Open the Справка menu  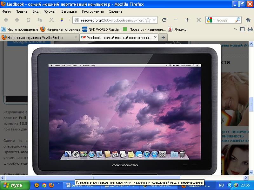pyautogui.click(x=115, y=11)
